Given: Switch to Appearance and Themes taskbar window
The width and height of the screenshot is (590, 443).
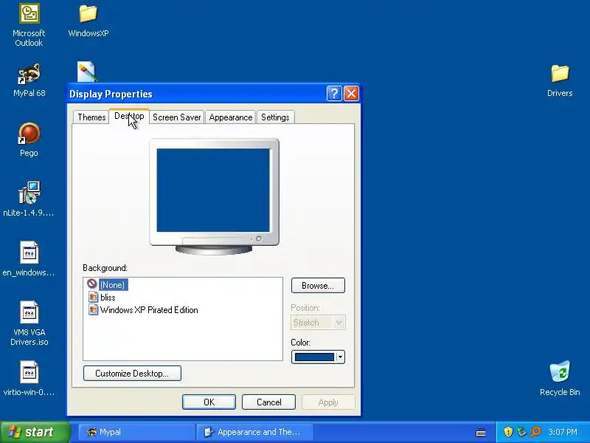Looking at the screenshot, I should (255, 432).
